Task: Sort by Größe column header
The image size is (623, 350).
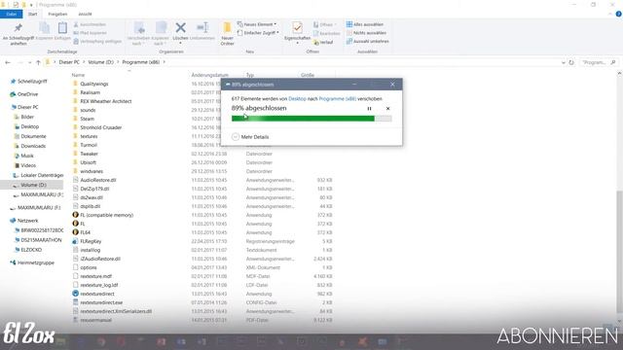Action: 308,75
